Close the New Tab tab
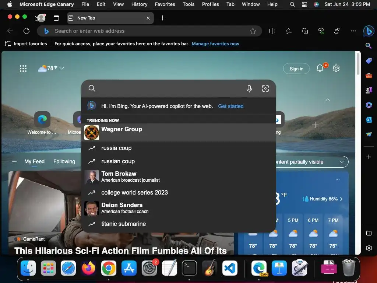 [x=148, y=18]
